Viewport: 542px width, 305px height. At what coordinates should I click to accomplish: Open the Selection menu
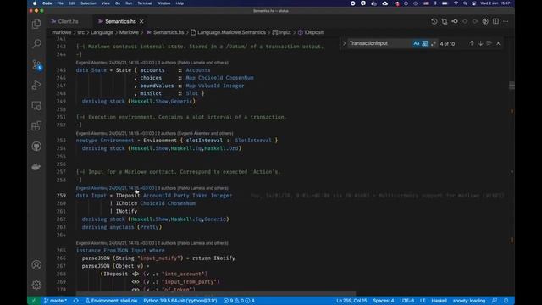pyautogui.click(x=88, y=3)
